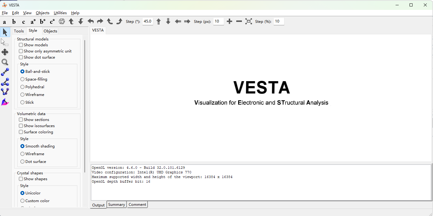
Task: Switch to the Summary tab
Action: pos(117,205)
